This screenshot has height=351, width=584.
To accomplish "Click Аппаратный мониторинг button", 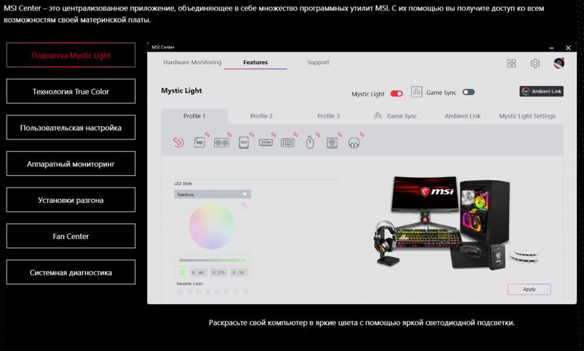I will pos(71,164).
